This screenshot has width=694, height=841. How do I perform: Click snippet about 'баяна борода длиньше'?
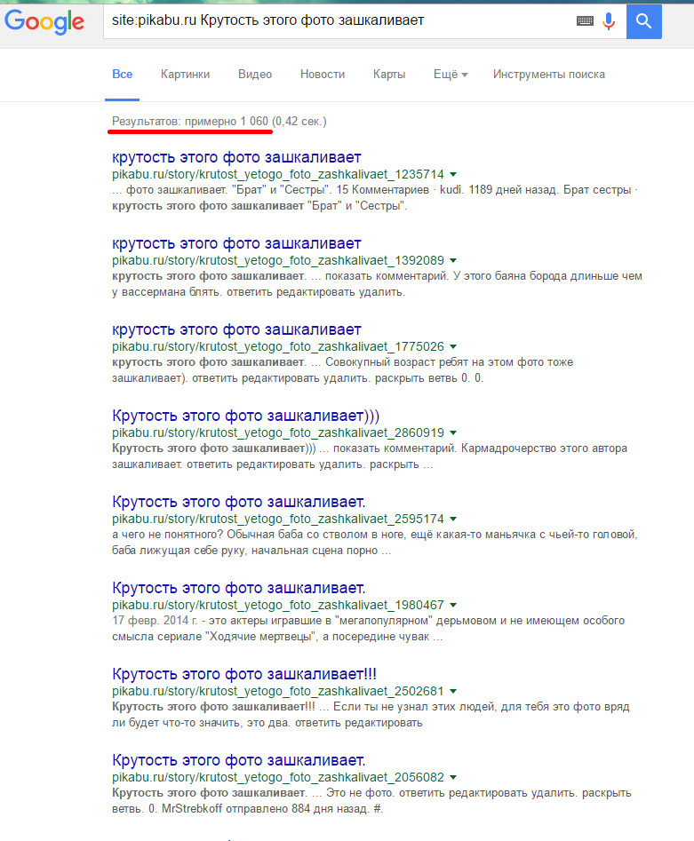click(377, 284)
